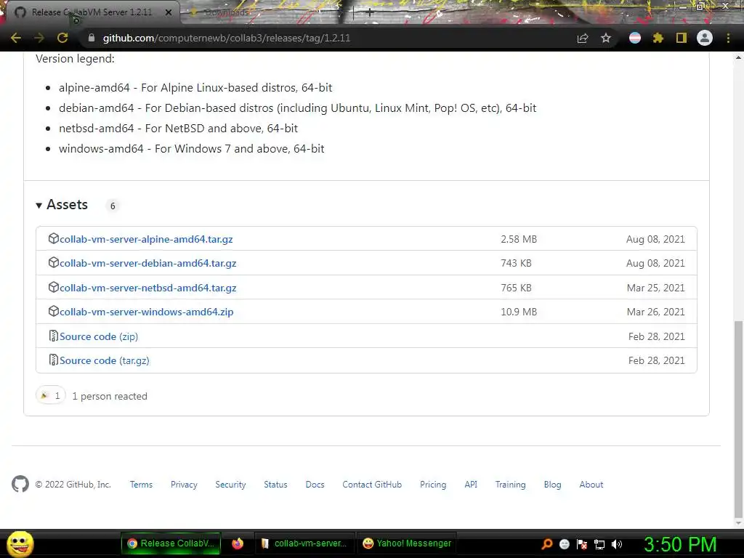Click the package icon beside netbsd-amd64 asset
The width and height of the screenshot is (744, 558).
coord(54,287)
